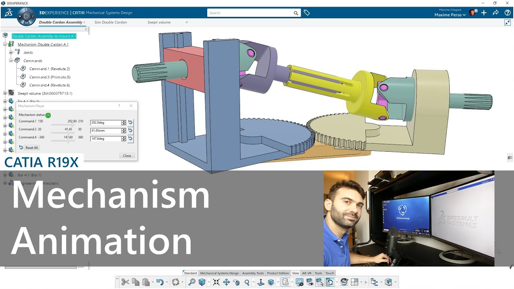Toggle the Hide/Show eye cube icon
Image resolution: width=514 pixels, height=289 pixels.
coord(310,282)
